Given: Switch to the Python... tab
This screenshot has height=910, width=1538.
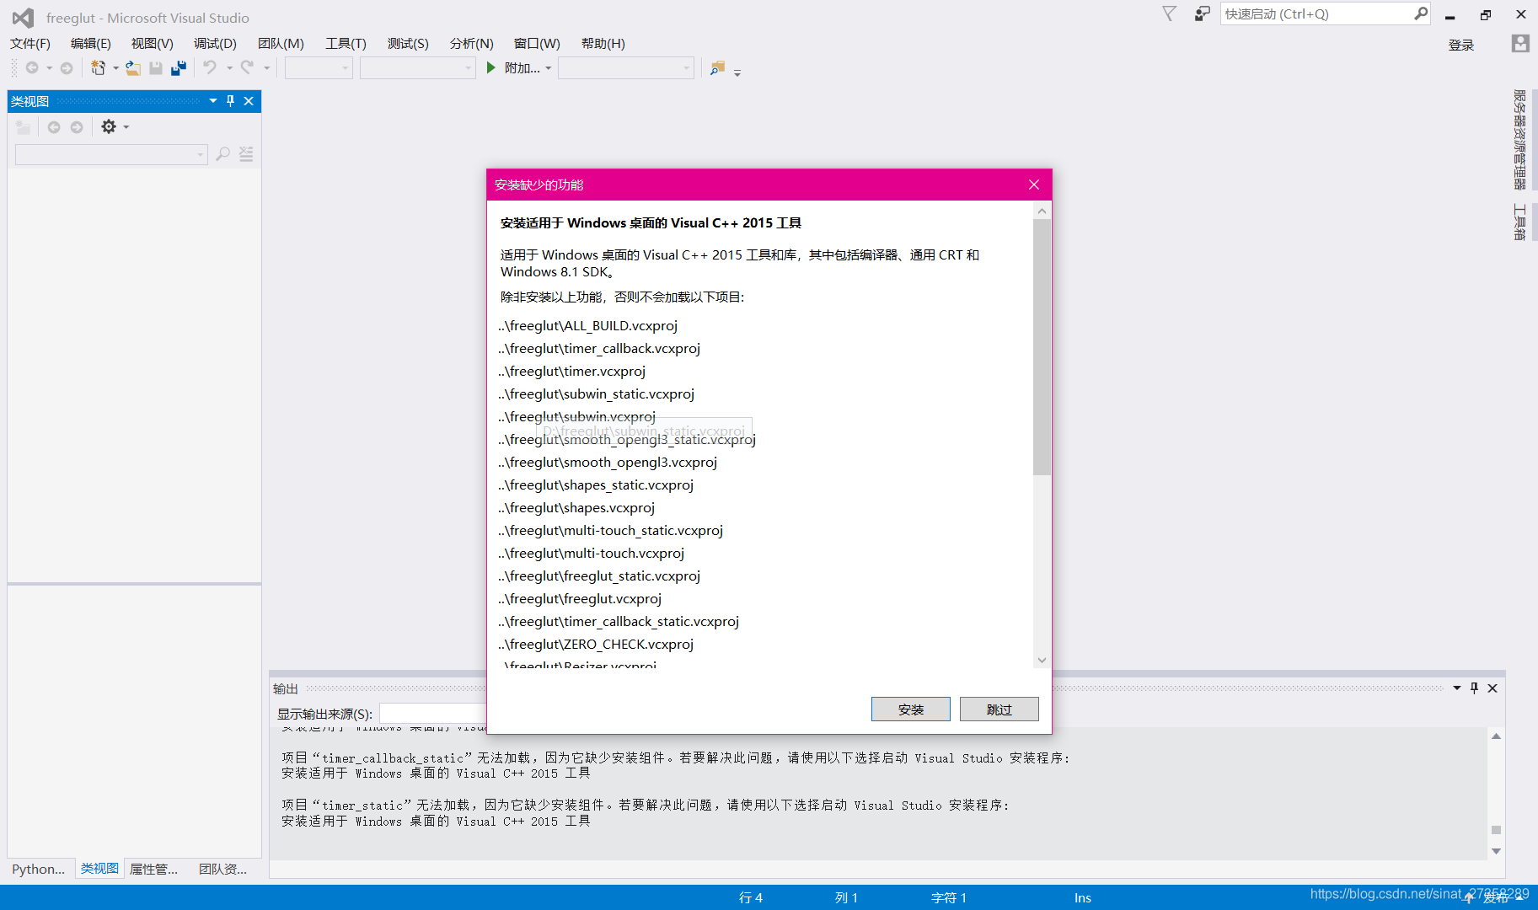Looking at the screenshot, I should click(x=39, y=869).
